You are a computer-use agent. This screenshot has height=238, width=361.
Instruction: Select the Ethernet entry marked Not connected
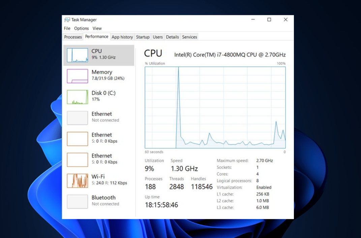[x=99, y=118]
